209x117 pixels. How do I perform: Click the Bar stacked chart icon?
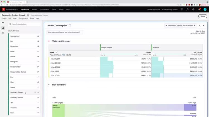tap(38, 46)
